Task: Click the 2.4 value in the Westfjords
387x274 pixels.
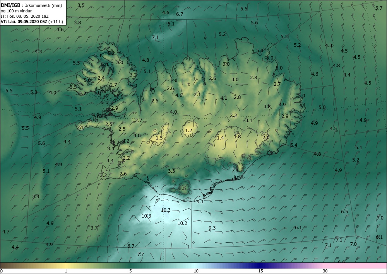Action: click(101, 78)
